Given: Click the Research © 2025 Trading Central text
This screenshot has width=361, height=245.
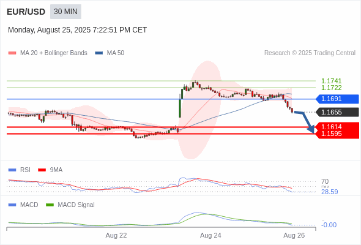Looking at the screenshot, I should click(x=310, y=53).
